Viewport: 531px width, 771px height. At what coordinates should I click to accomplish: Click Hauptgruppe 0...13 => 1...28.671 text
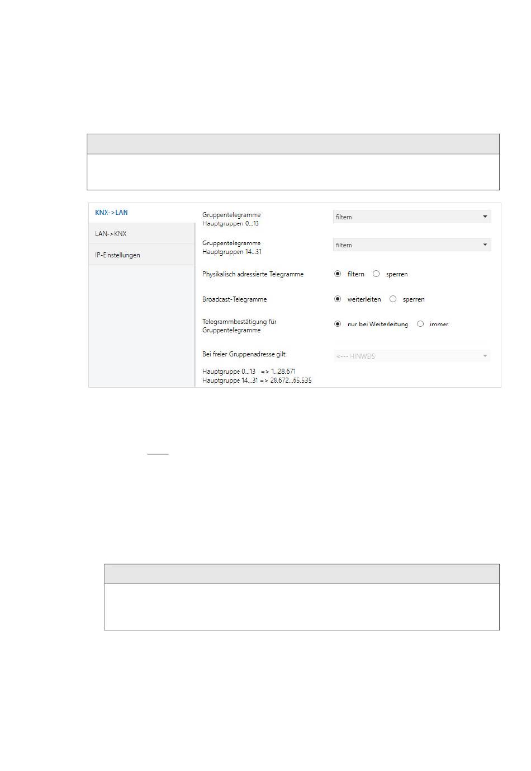tap(249, 372)
